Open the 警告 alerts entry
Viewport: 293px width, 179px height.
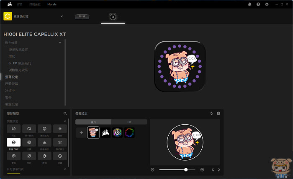8,97
